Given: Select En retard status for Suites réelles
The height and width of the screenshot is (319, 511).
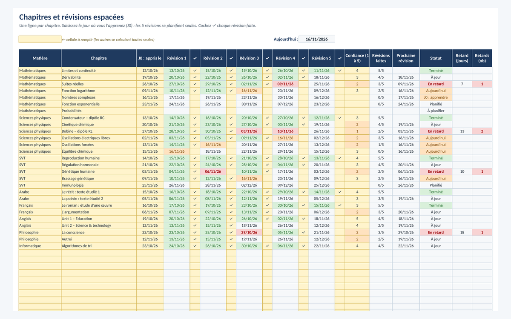Looking at the screenshot, I should pyautogui.click(x=436, y=84).
